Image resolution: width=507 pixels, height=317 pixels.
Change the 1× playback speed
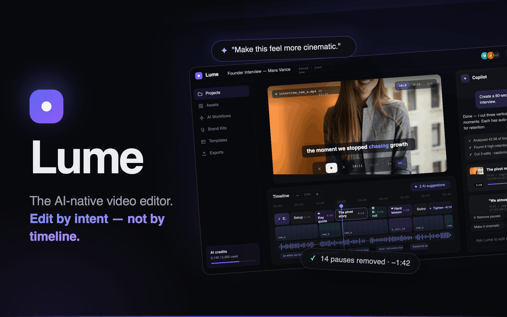tap(389, 164)
